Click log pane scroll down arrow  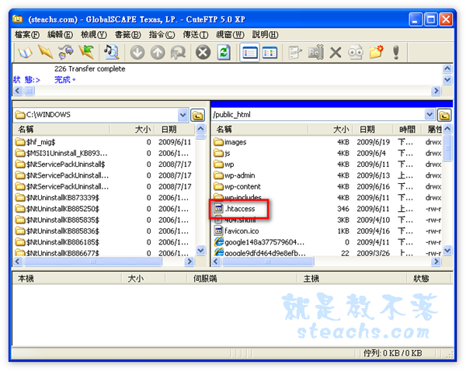tap(447, 80)
